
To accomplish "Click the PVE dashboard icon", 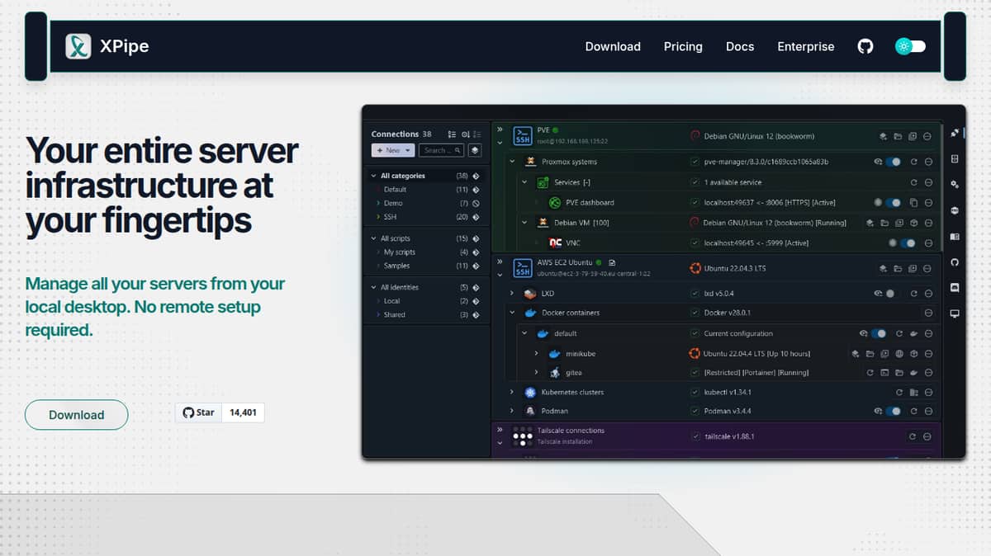I will (x=556, y=202).
